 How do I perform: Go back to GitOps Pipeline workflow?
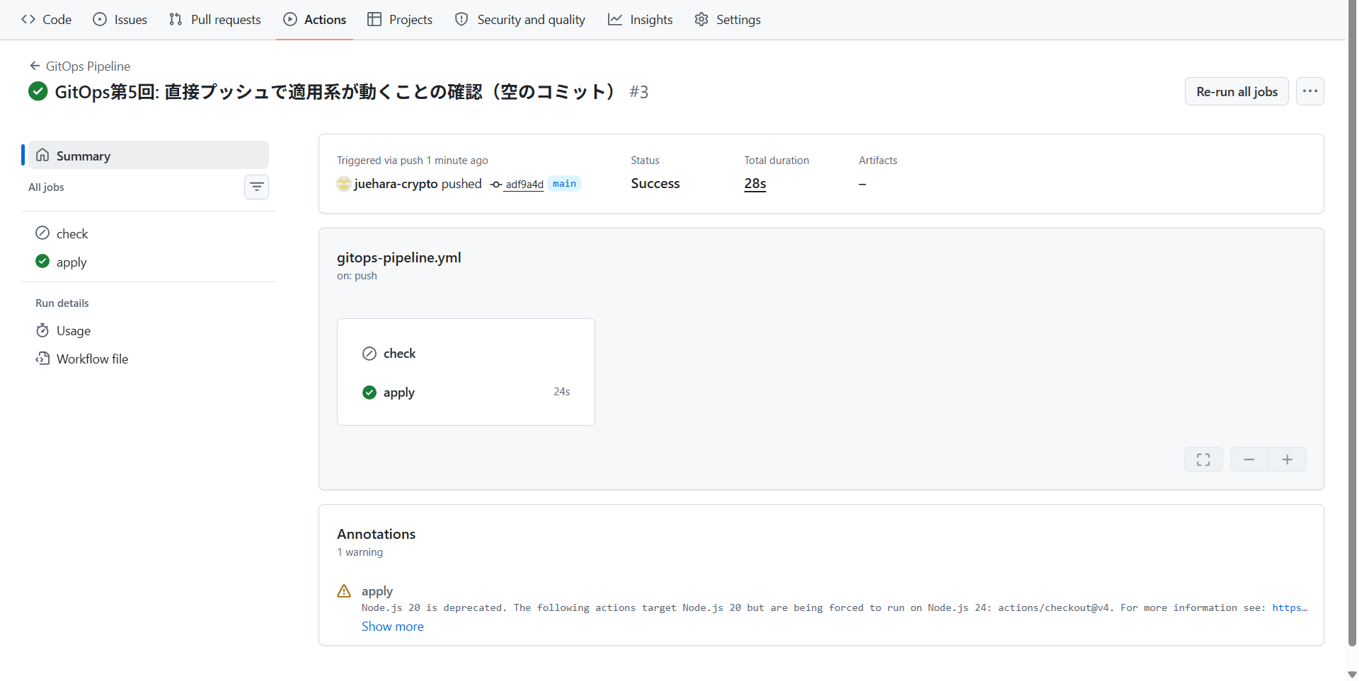click(x=80, y=66)
